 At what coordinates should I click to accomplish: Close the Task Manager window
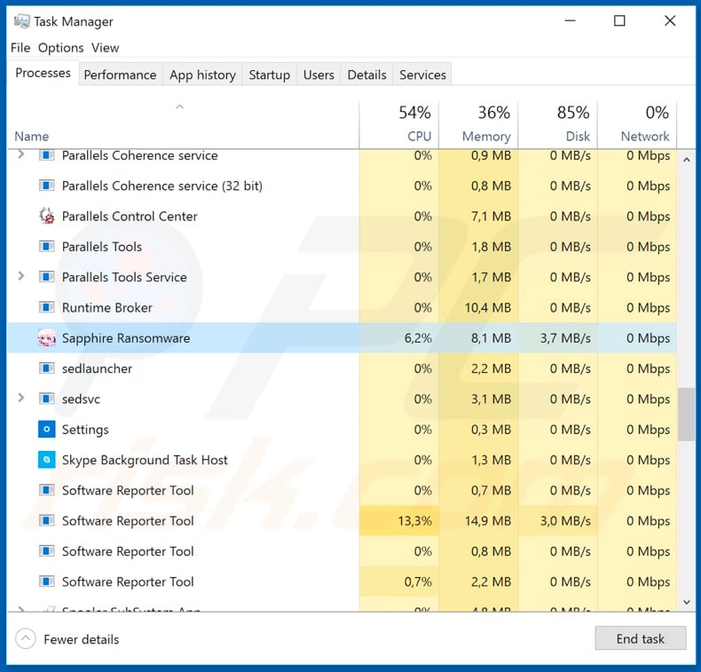670,20
